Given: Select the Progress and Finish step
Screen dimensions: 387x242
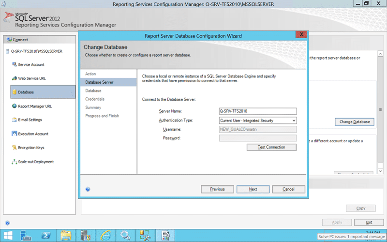Looking at the screenshot, I should click(102, 116).
